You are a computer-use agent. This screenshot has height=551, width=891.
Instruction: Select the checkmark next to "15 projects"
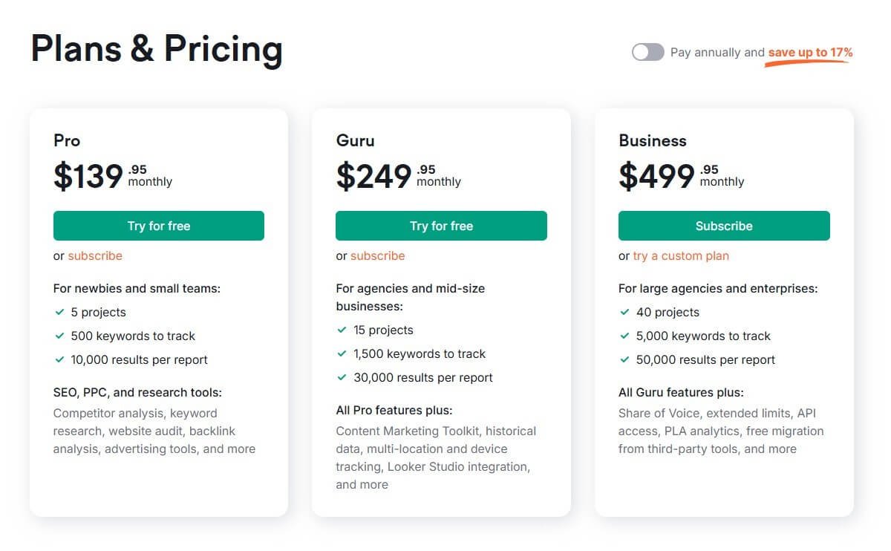pos(342,330)
